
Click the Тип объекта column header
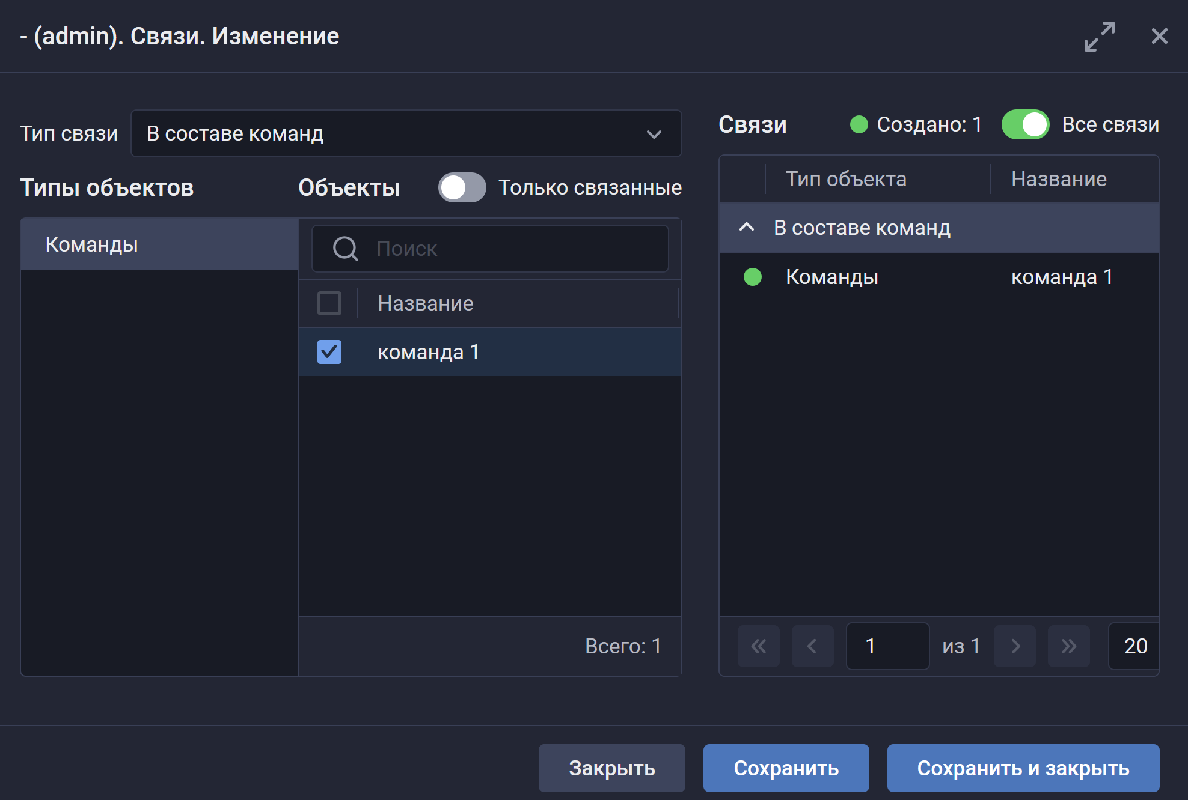[846, 179]
